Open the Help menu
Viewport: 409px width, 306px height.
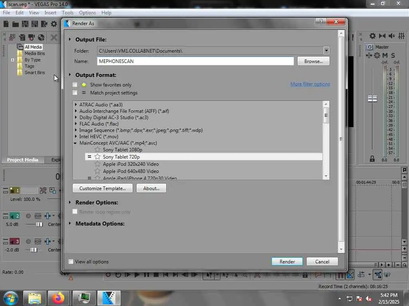coord(106,13)
